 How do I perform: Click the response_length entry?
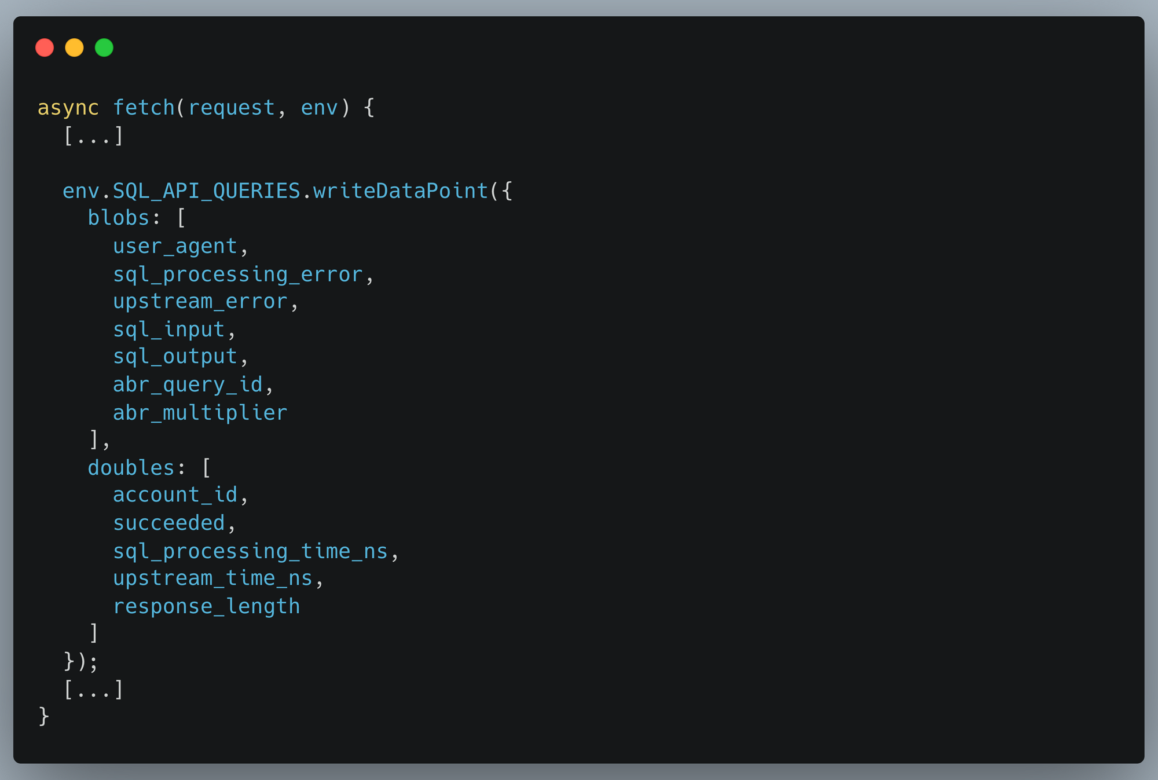pyautogui.click(x=206, y=606)
